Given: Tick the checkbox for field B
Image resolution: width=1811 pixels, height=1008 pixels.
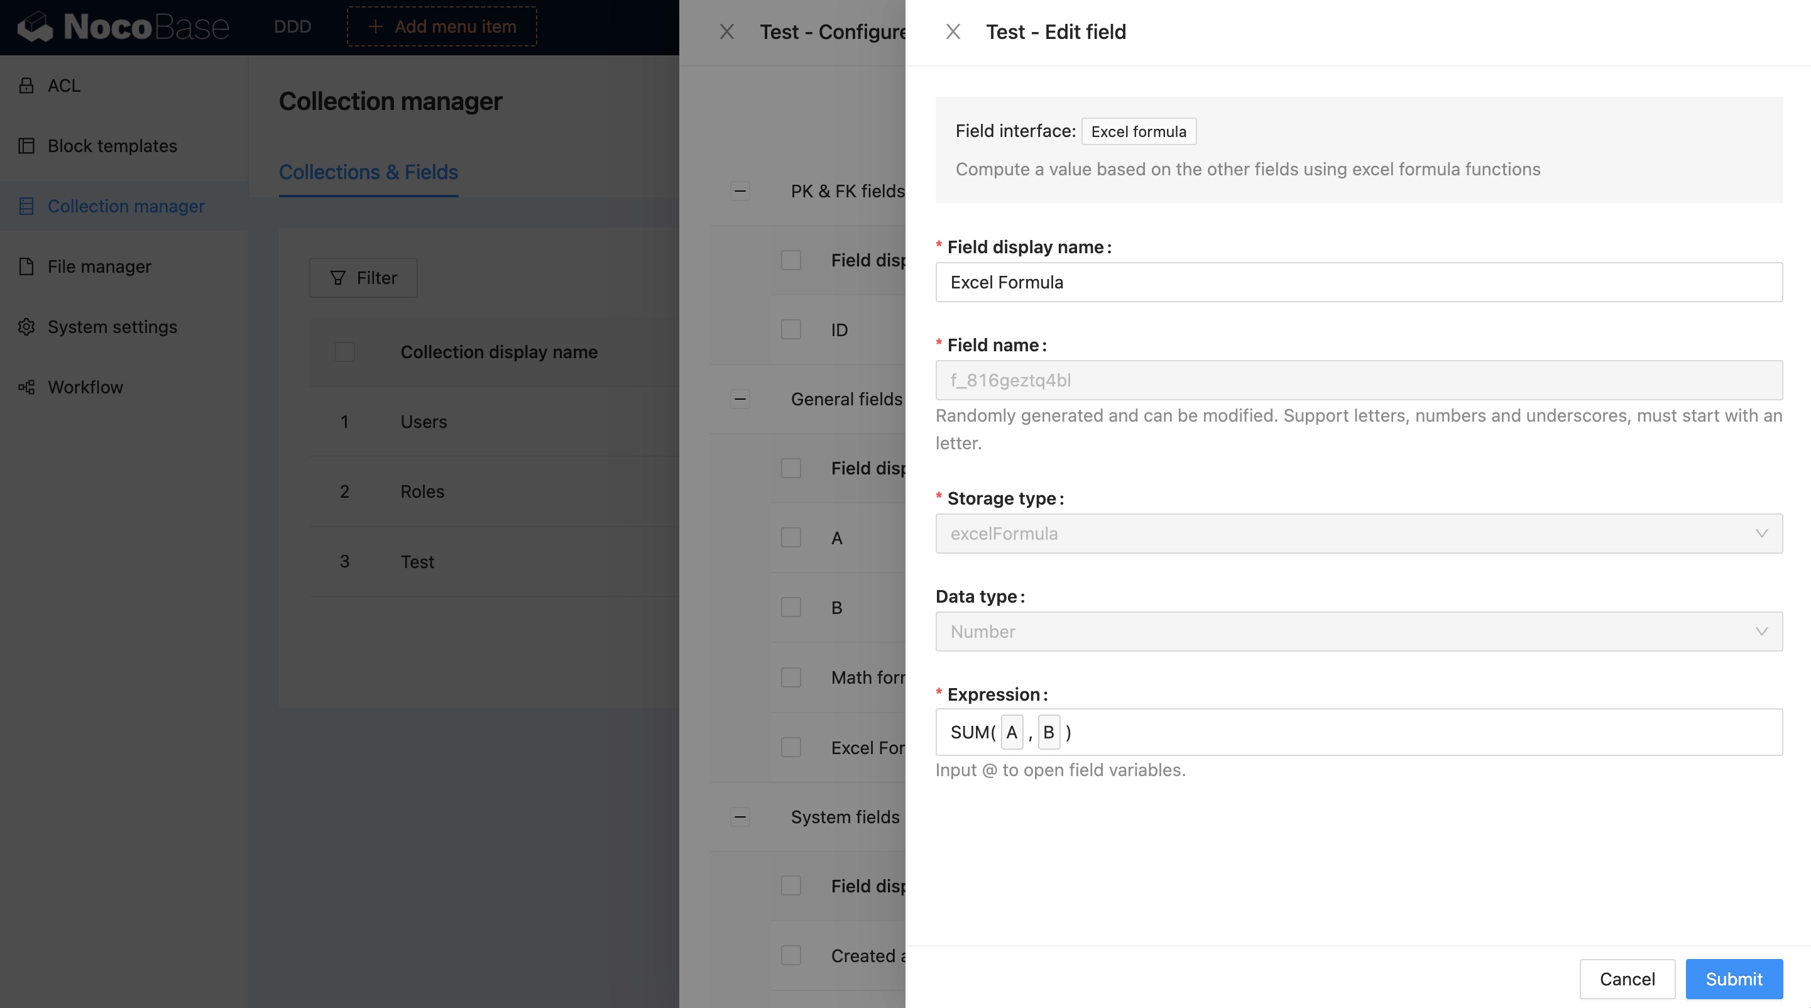Looking at the screenshot, I should [791, 607].
